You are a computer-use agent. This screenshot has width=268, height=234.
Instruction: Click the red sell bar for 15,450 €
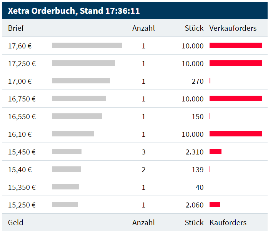coord(215,151)
